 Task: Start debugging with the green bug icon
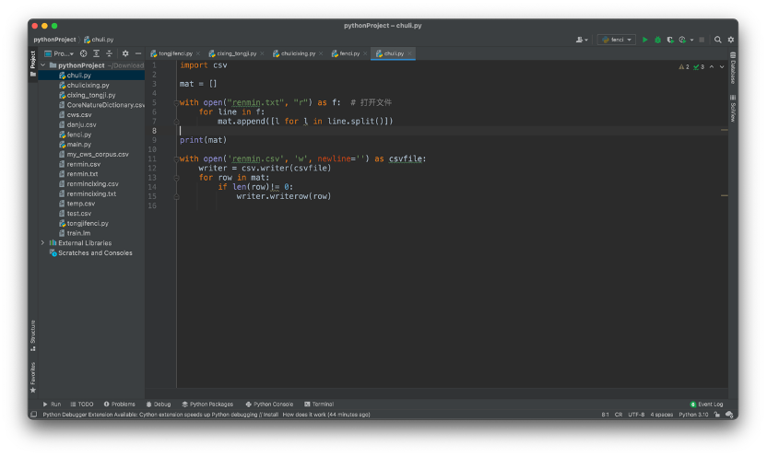pos(657,40)
